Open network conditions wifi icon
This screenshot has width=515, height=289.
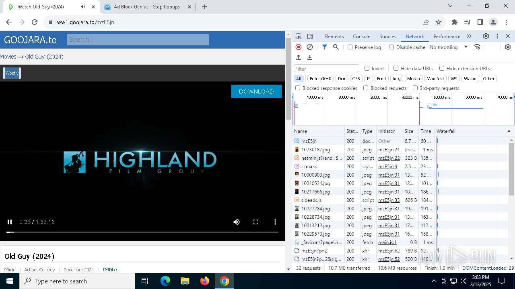(477, 47)
